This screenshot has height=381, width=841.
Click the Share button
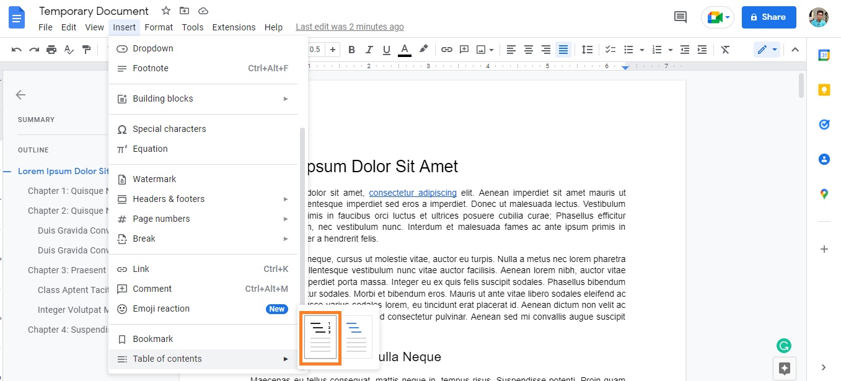(x=768, y=17)
